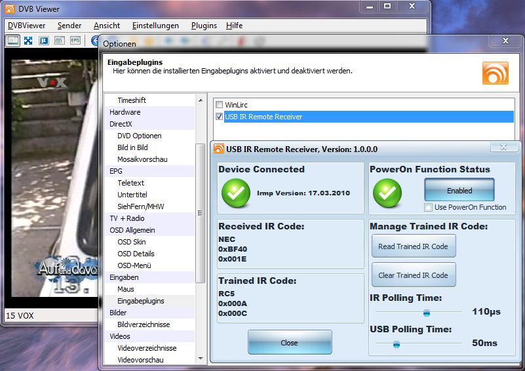Open the Hilfe menu

click(234, 26)
